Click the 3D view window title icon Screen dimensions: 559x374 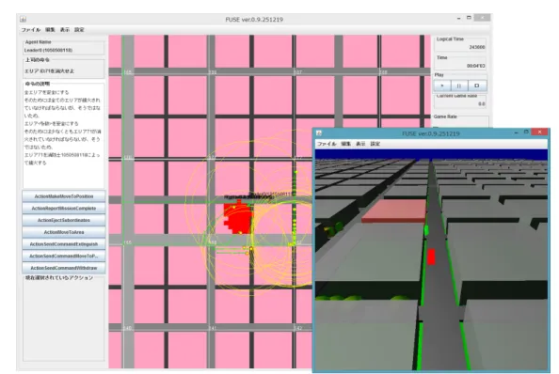pos(319,133)
